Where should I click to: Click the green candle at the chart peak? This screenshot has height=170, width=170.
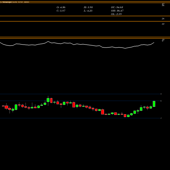pyautogui.click(x=48, y=100)
